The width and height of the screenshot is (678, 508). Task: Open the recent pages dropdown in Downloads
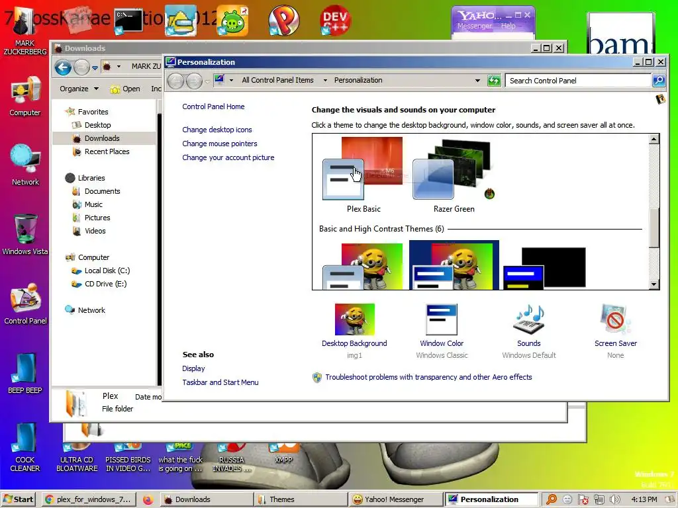tap(95, 67)
